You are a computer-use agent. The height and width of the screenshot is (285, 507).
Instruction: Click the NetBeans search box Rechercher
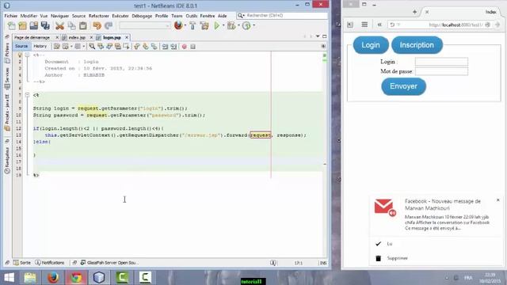pyautogui.click(x=282, y=16)
